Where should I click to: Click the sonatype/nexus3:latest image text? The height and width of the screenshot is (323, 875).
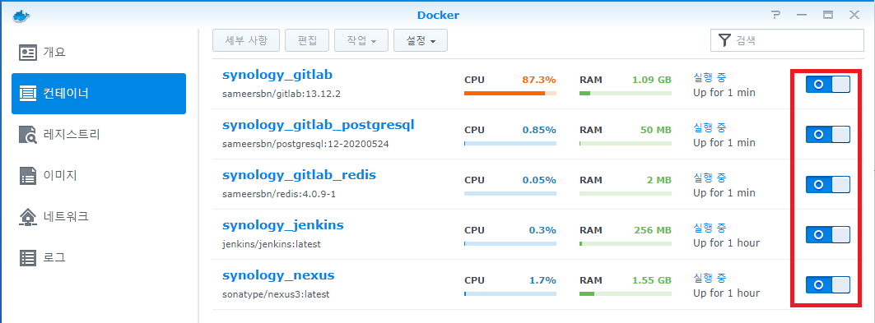(276, 294)
